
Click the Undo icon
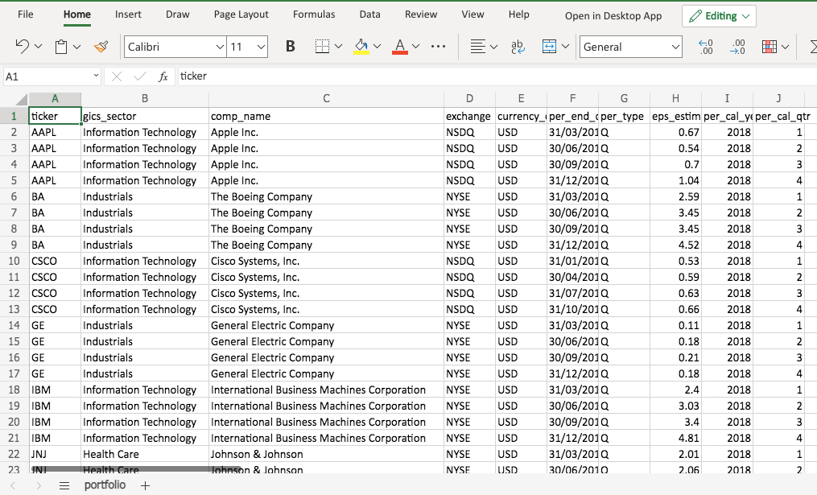pyautogui.click(x=22, y=47)
